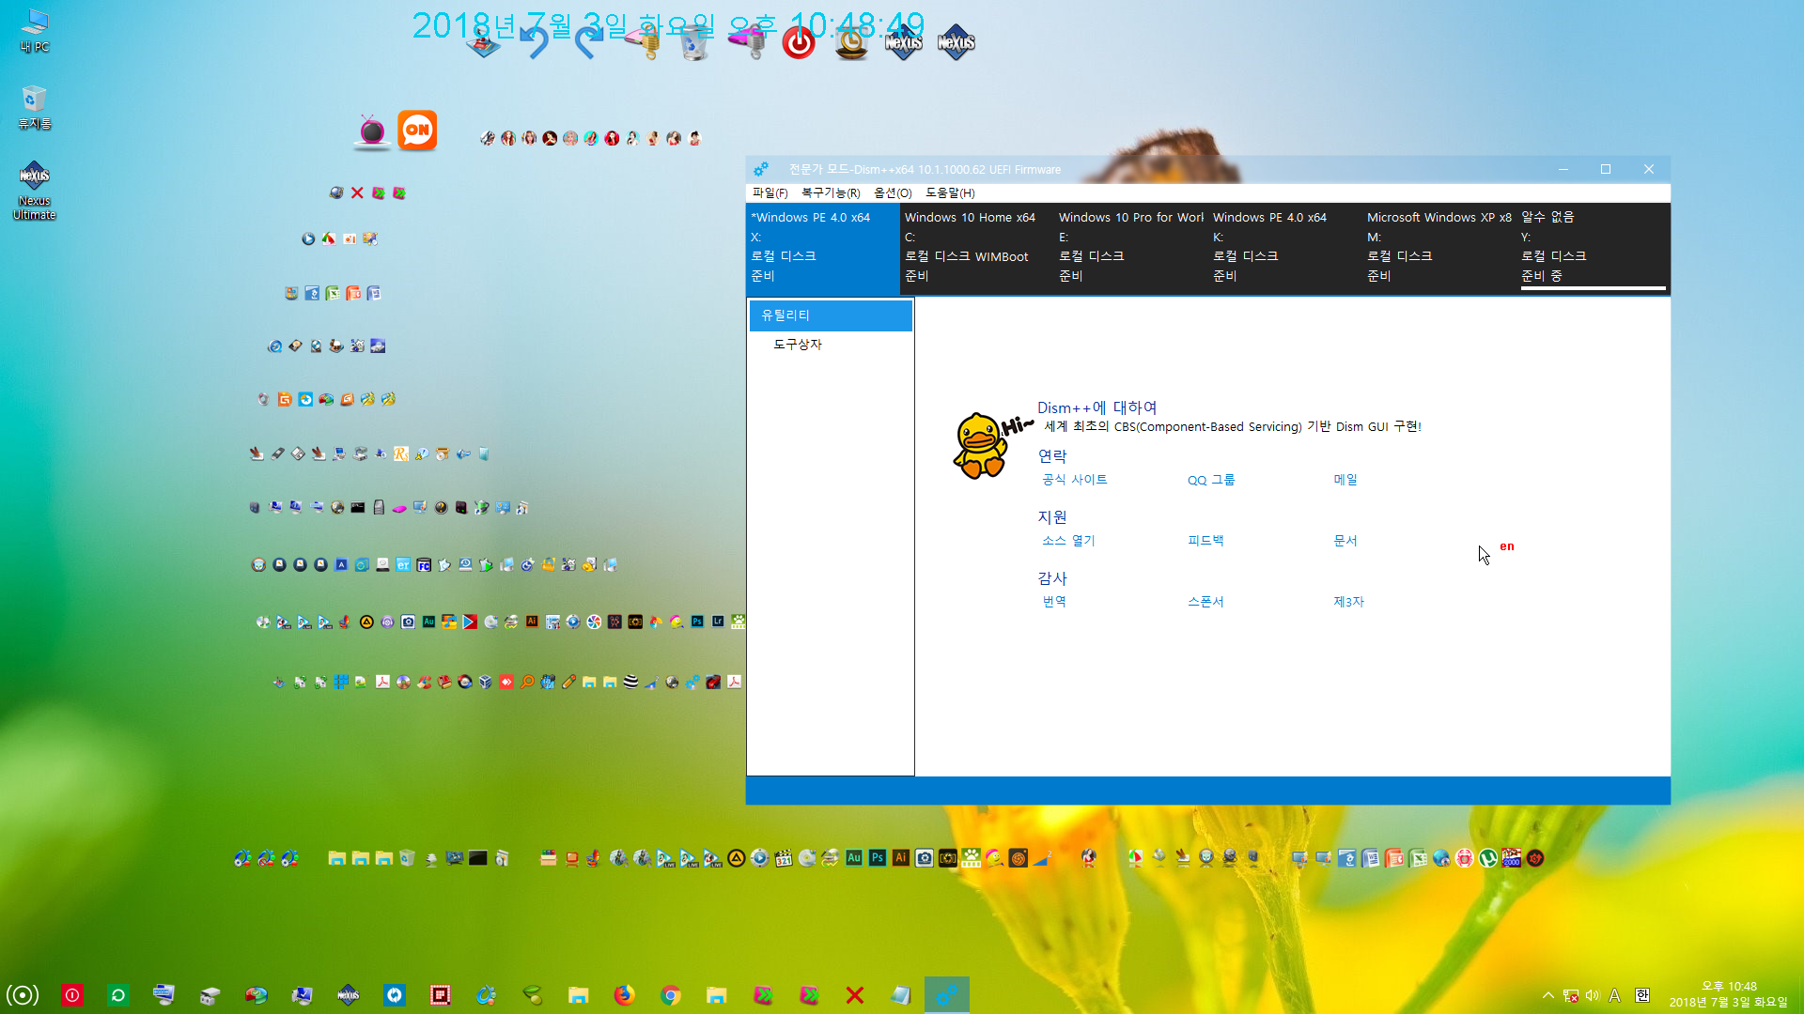Select 유틸리티 in the Dism++ sidebar
Viewport: 1804px width, 1014px height.
[x=831, y=315]
